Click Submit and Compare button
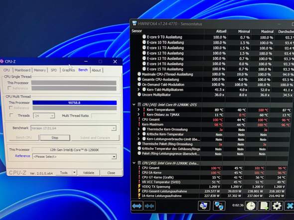Viewport: 294px width, 220px height. [95, 138]
